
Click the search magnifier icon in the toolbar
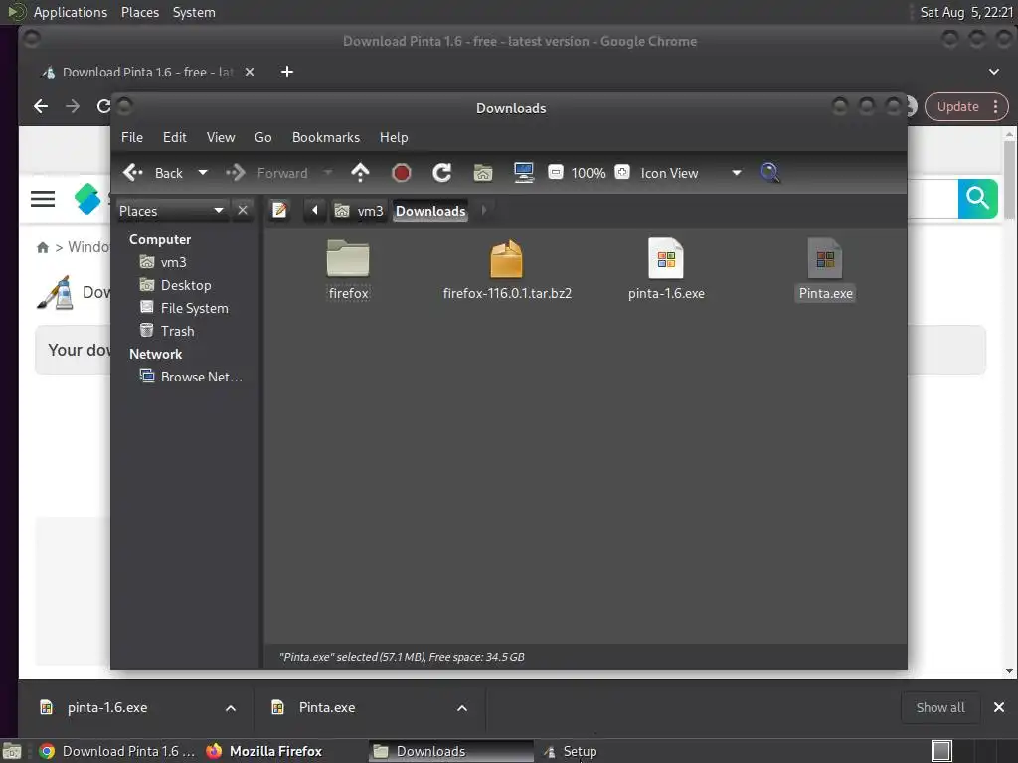pyautogui.click(x=770, y=173)
